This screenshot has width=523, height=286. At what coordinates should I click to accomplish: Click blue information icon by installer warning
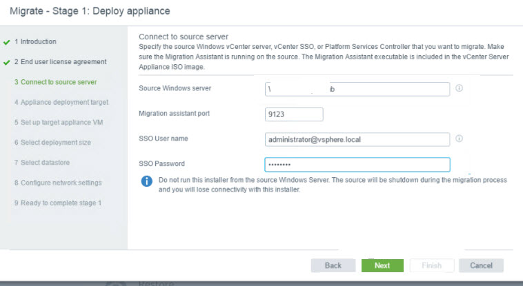point(146,181)
